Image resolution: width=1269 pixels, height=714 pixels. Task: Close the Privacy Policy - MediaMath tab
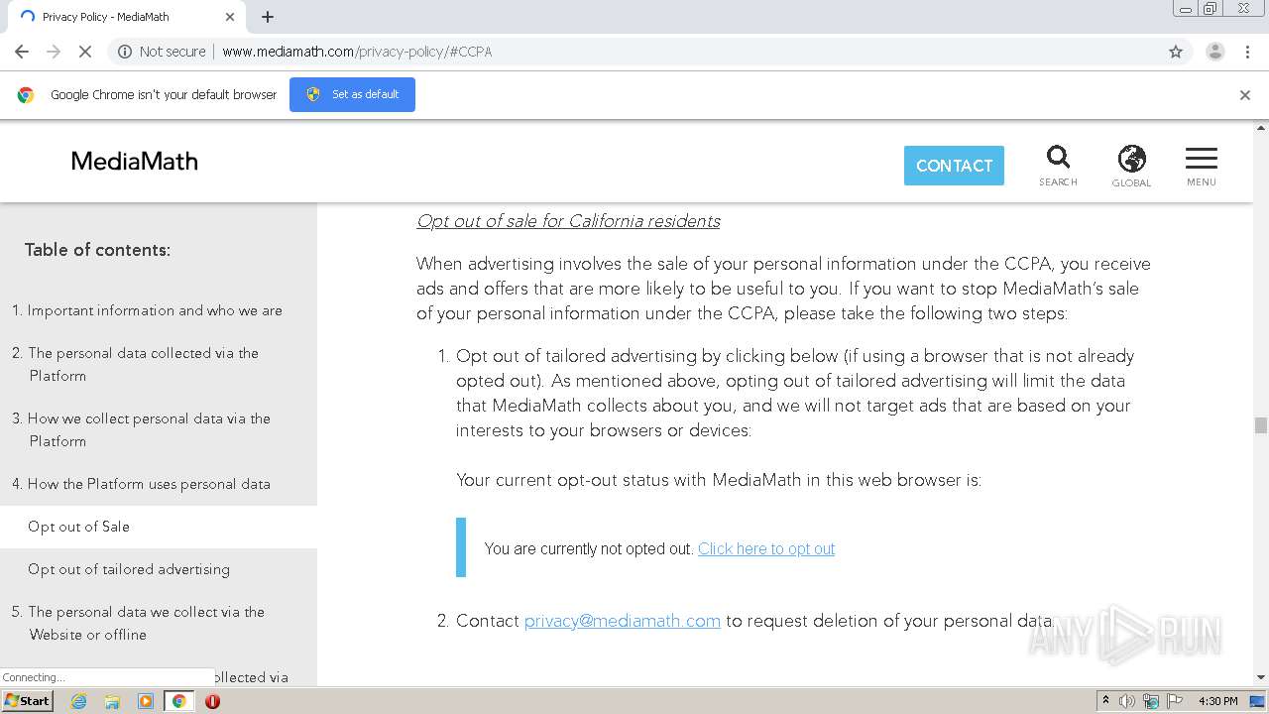coord(229,17)
